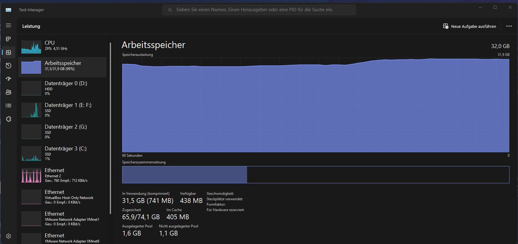The height and width of the screenshot is (244, 518).
Task: Open the hamburger navigation menu
Action: (x=8, y=25)
